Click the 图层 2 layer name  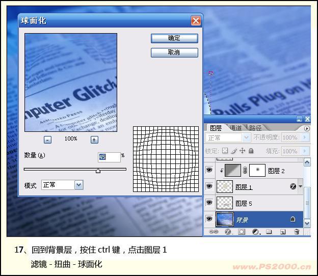276,171
